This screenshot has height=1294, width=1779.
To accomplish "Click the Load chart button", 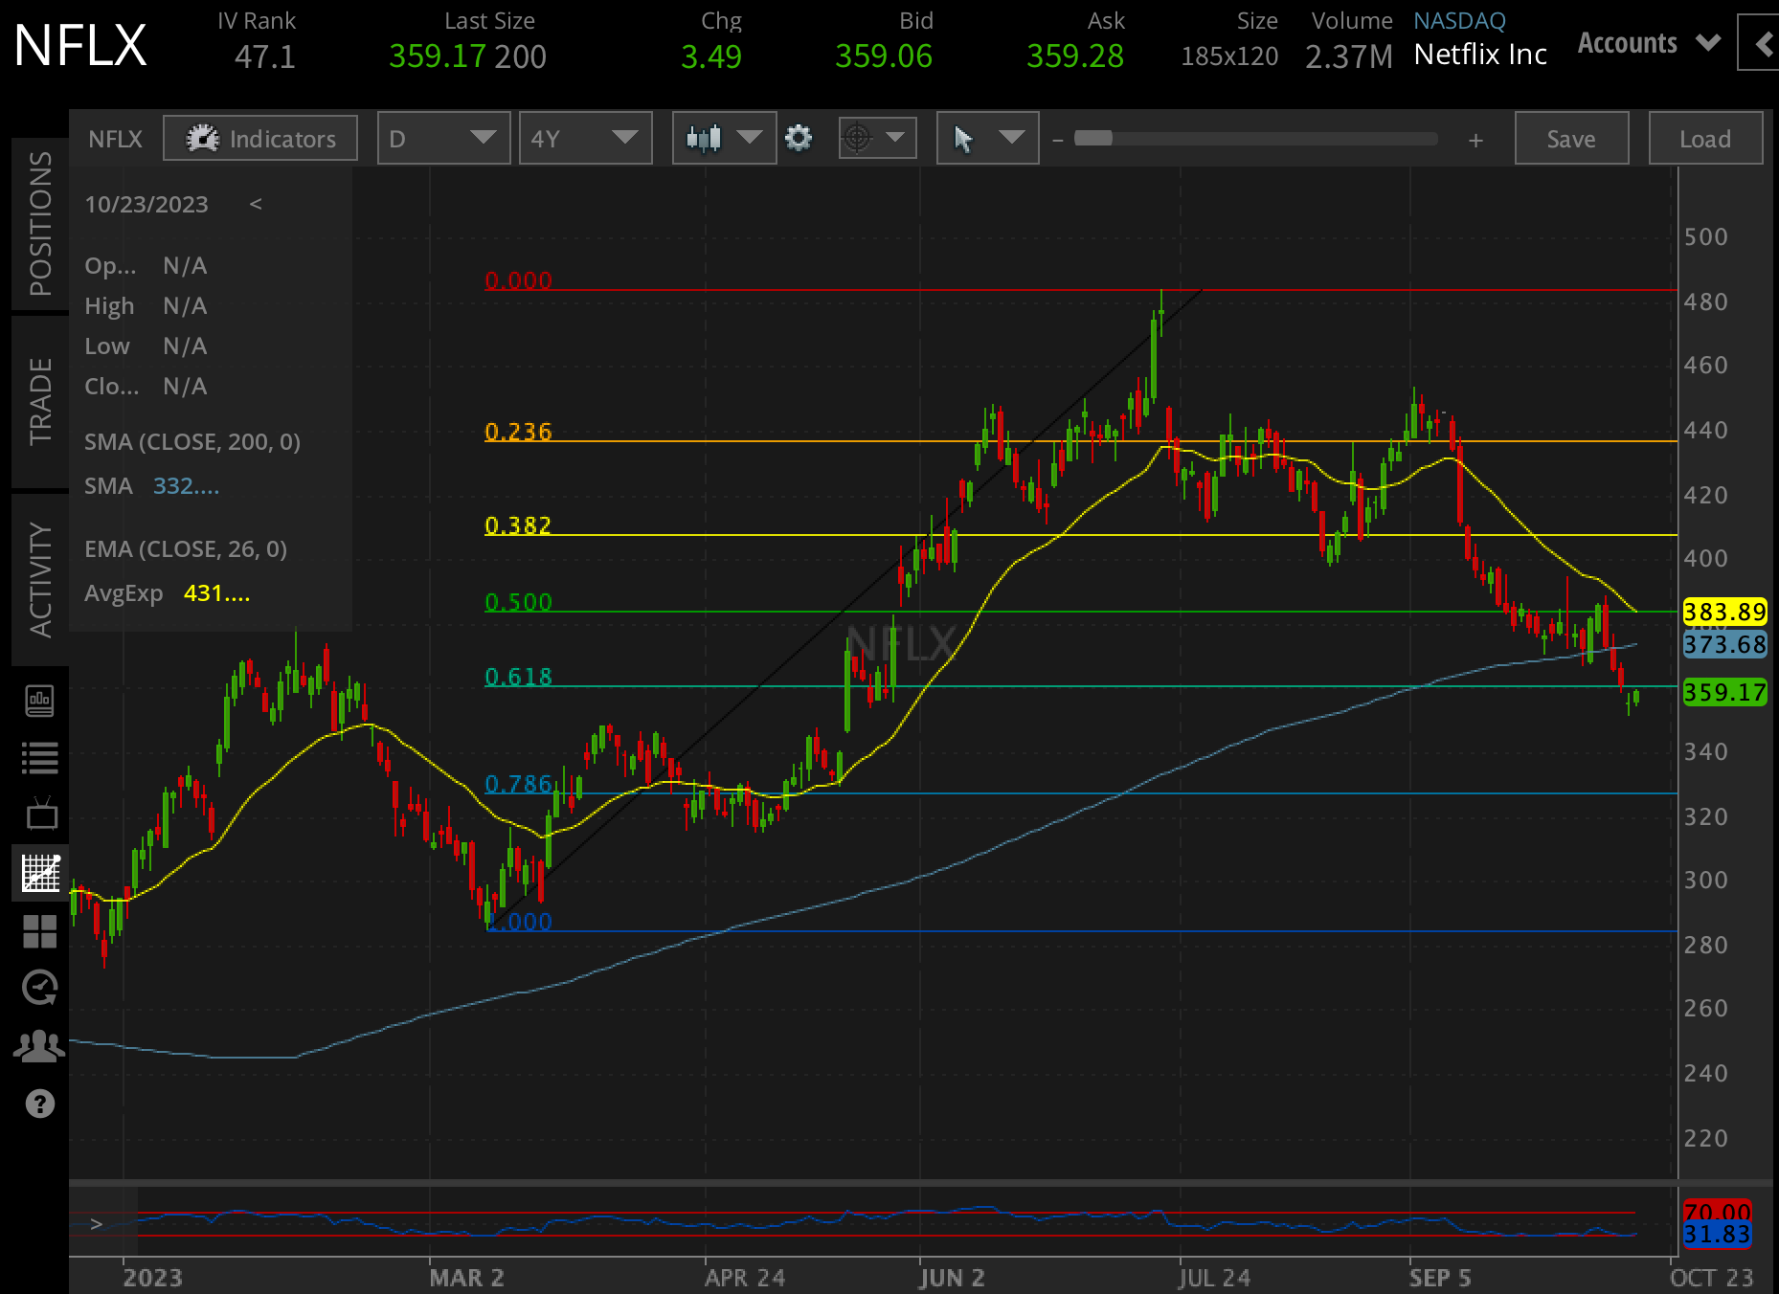I will pos(1705,139).
